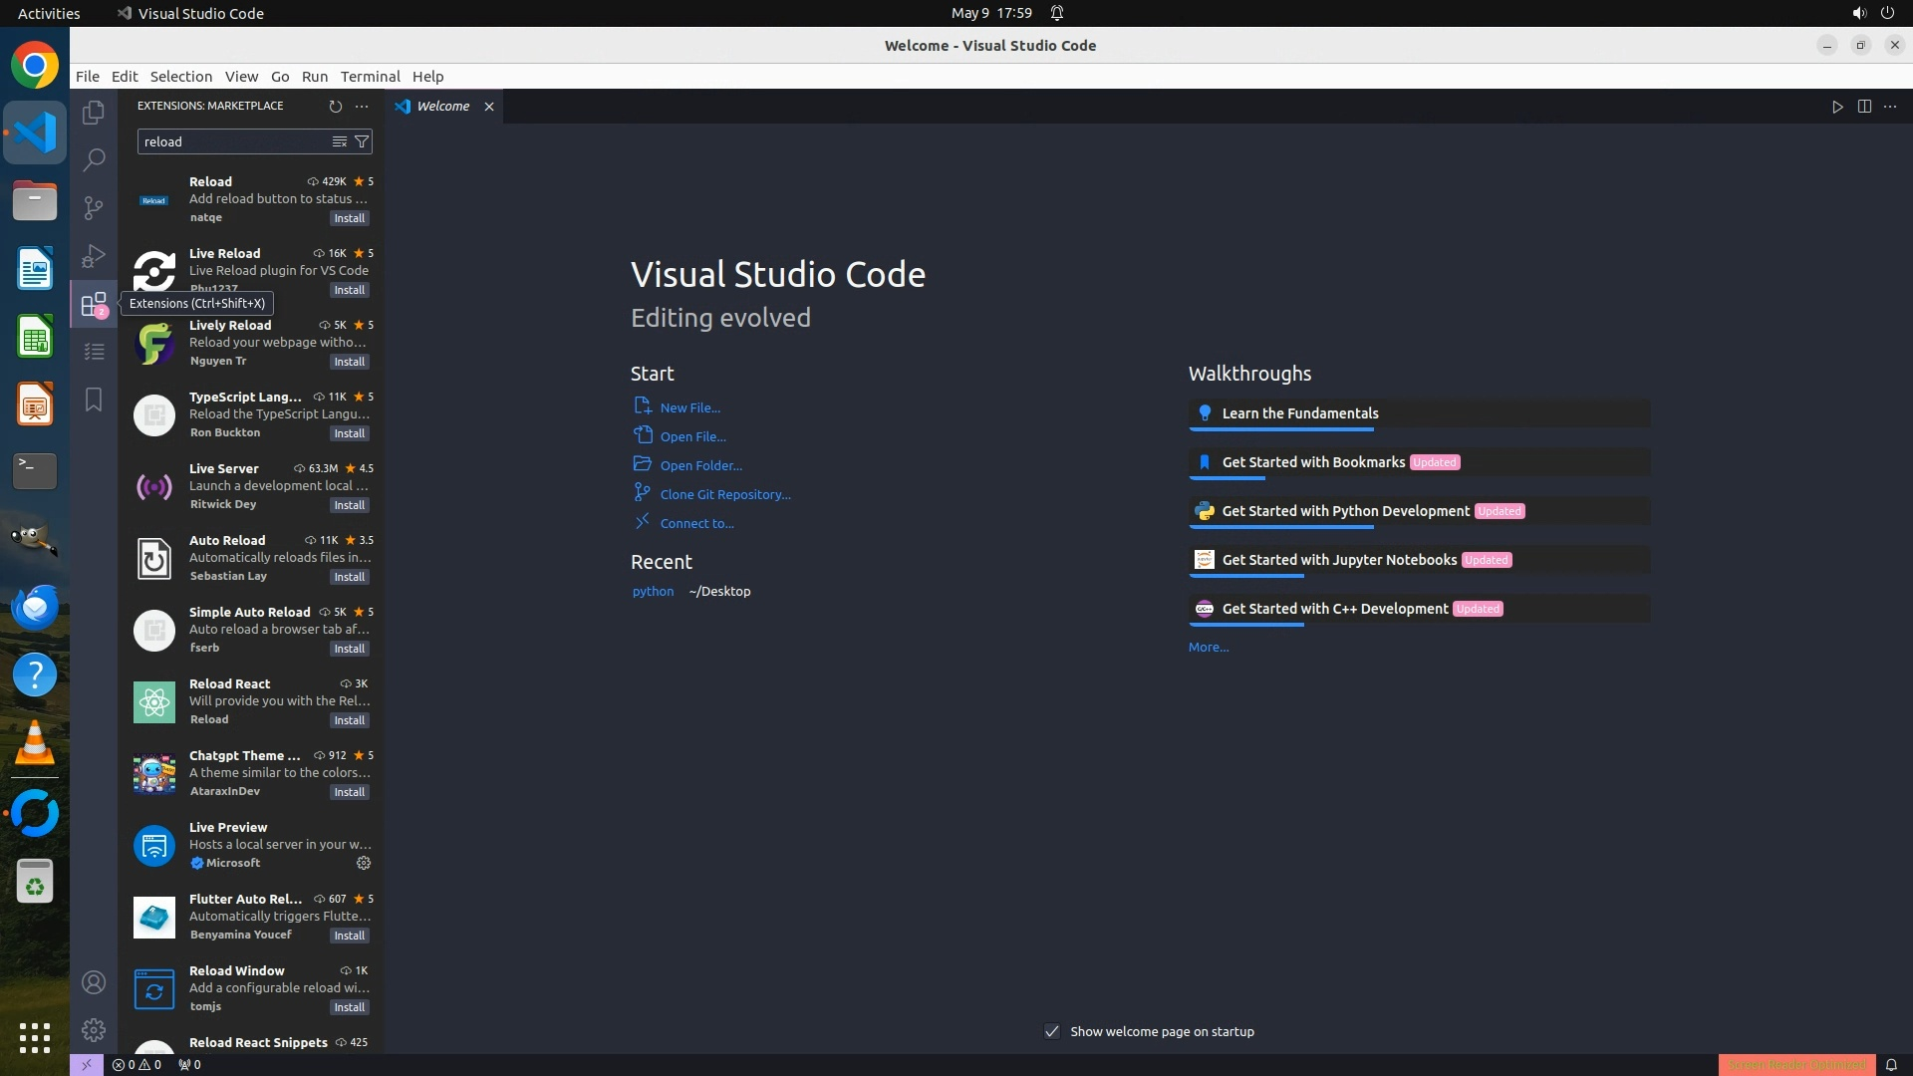1913x1076 pixels.
Task: Toggle Screen Reader Optimized status item
Action: click(1796, 1064)
